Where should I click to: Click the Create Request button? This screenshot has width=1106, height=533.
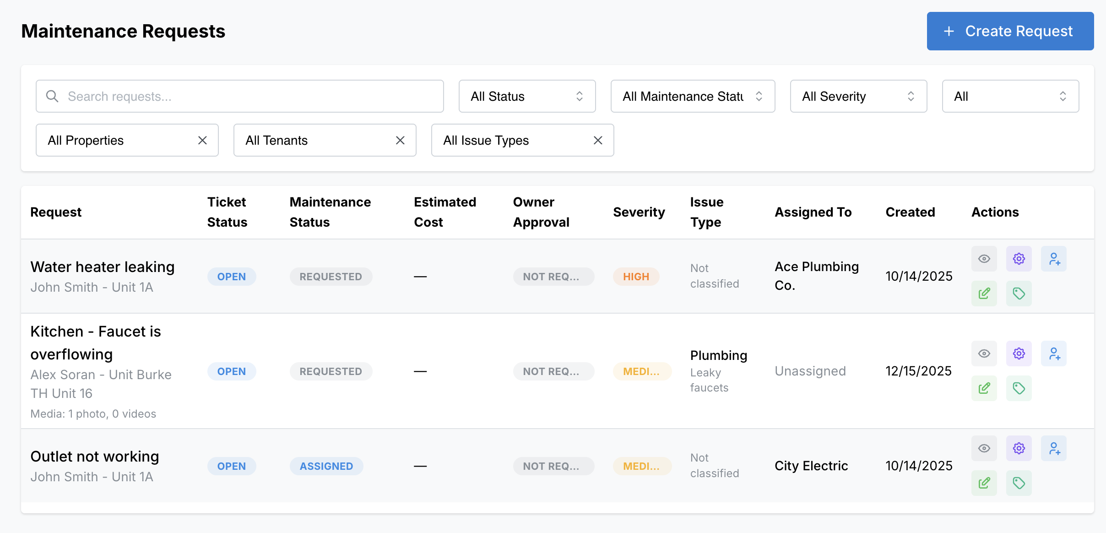[1010, 31]
